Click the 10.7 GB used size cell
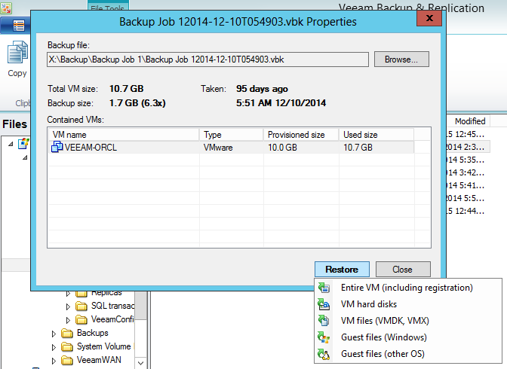 [x=358, y=148]
